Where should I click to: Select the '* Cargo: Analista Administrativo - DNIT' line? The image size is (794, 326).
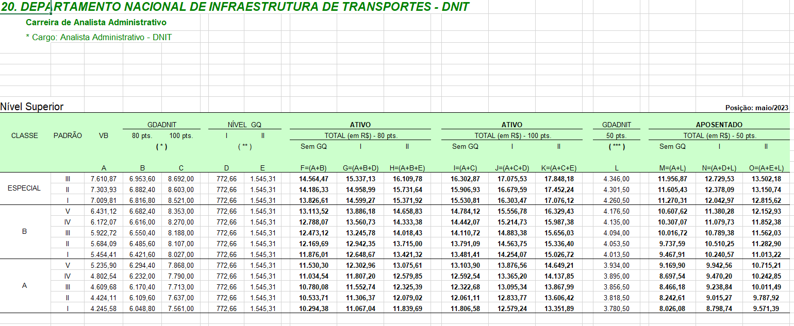(98, 37)
